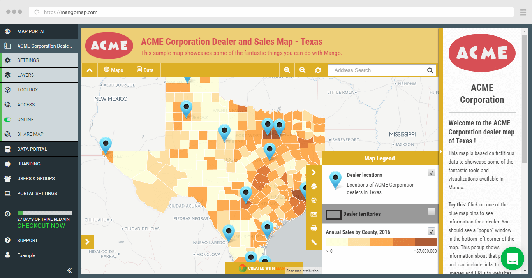532x278 pixels.
Task: Click the DATA PORTAL database icon
Action: [x=7, y=149]
